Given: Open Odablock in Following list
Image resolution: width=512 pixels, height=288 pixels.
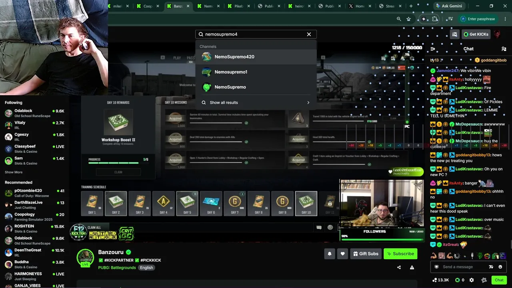Looking at the screenshot, I should 34,113.
